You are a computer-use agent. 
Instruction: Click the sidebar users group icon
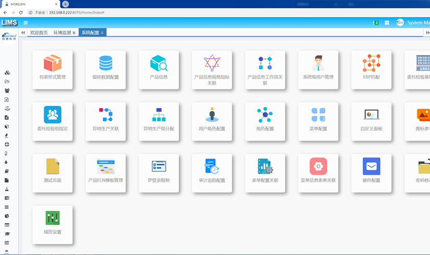click(x=7, y=91)
